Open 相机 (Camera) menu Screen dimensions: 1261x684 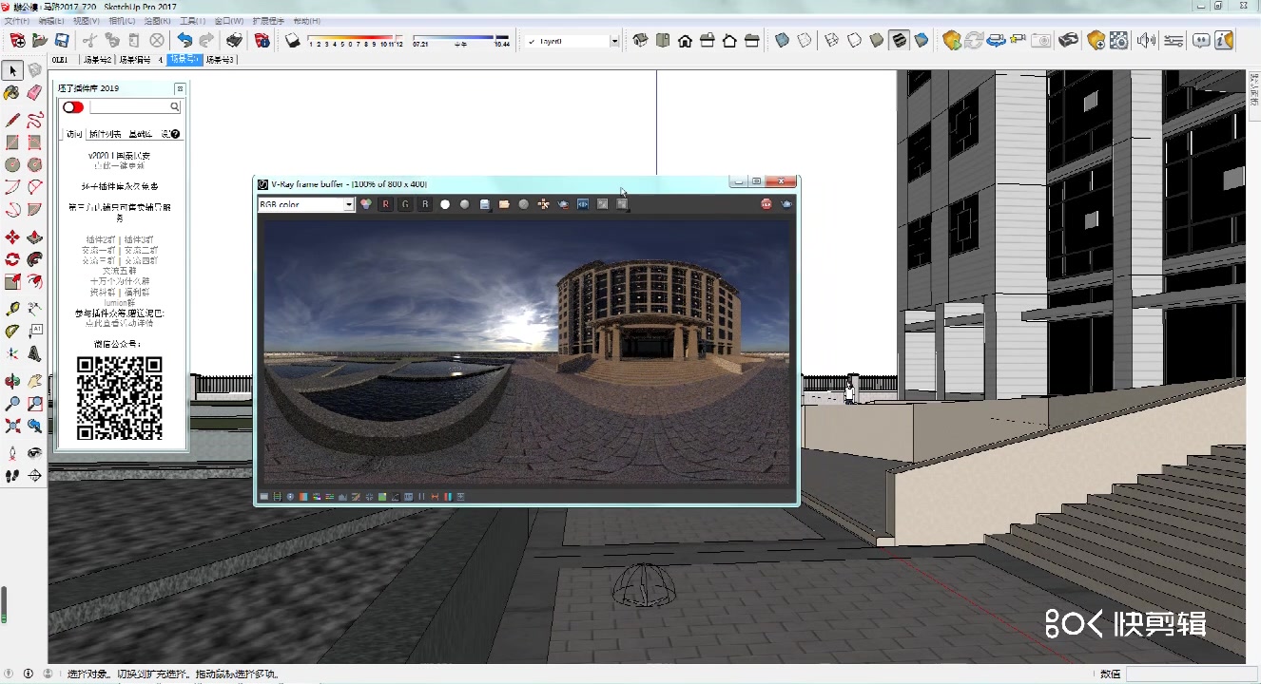click(x=123, y=21)
